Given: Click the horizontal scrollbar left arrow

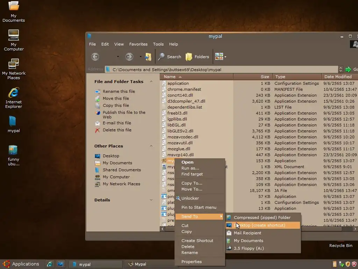Looking at the screenshot, I should click(163, 229).
